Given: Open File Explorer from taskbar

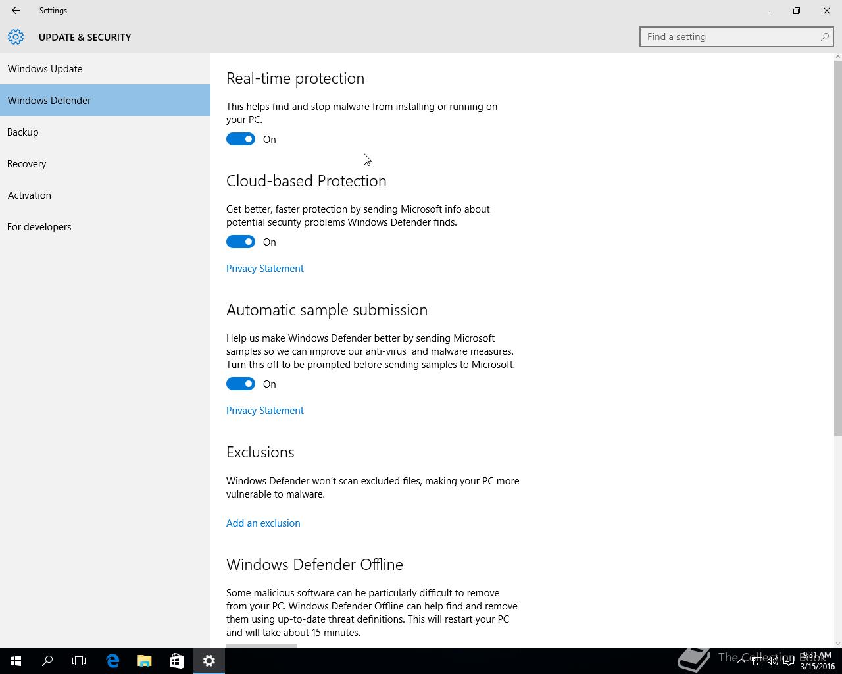Looking at the screenshot, I should pos(144,661).
